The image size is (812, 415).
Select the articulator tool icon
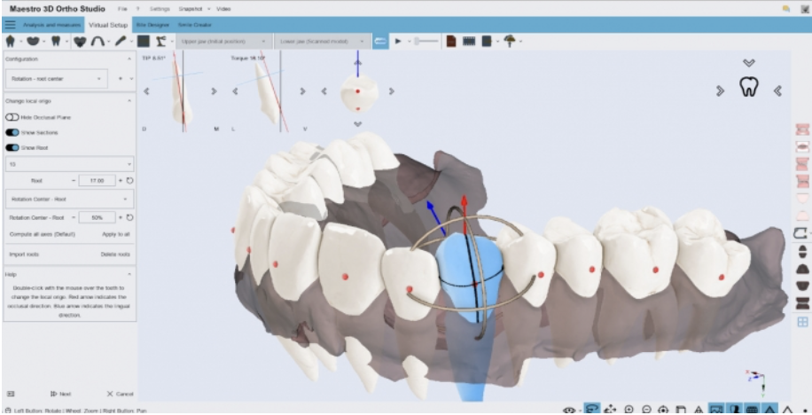click(160, 41)
